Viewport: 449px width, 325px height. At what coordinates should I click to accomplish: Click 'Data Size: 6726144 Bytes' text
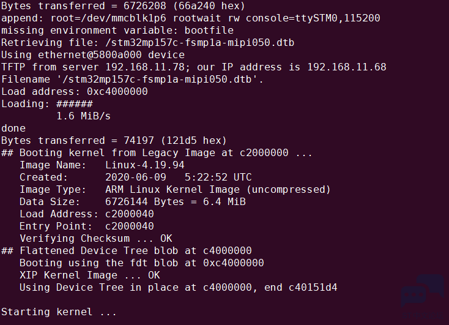(x=102, y=202)
